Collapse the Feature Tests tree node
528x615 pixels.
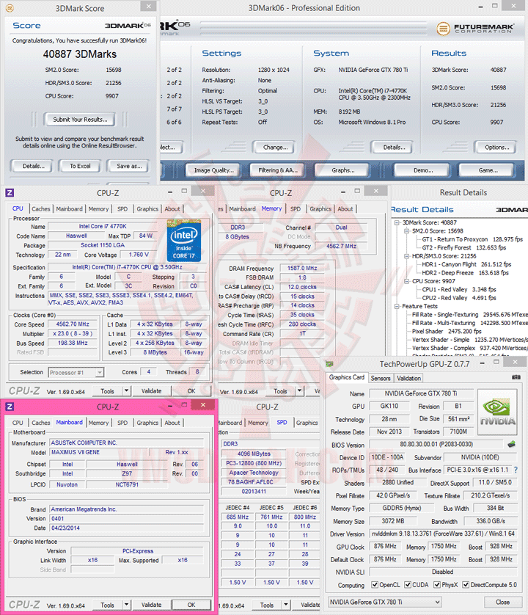pyautogui.click(x=397, y=306)
